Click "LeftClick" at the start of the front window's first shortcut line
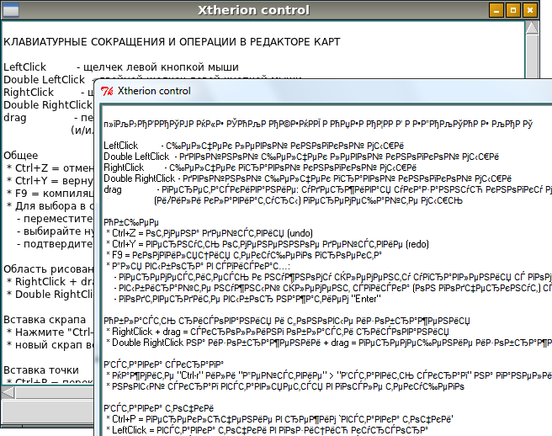Image resolution: width=552 pixels, height=436 pixels. (x=121, y=146)
